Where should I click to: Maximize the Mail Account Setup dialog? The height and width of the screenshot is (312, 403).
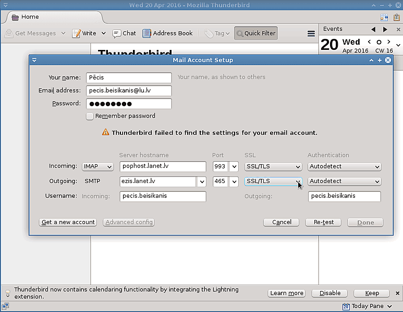(380, 60)
